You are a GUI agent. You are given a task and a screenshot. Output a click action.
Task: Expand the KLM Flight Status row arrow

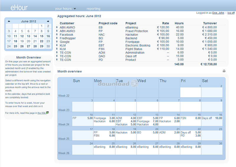(x=57, y=49)
